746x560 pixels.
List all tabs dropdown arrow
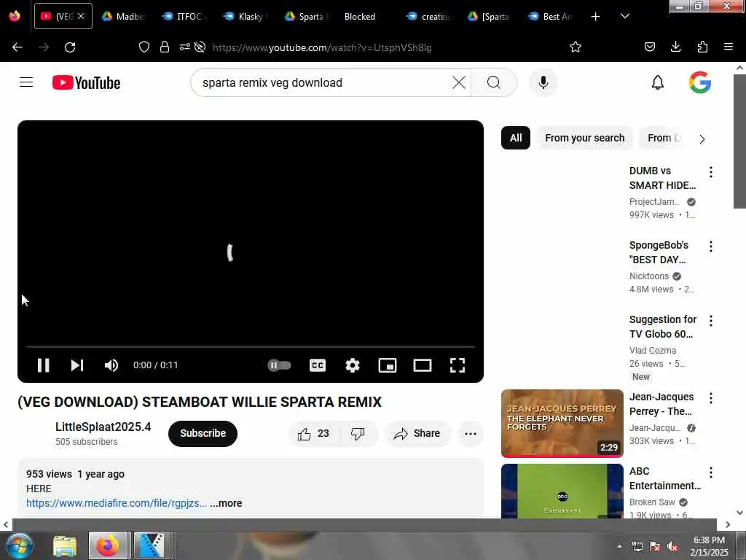[x=625, y=17]
